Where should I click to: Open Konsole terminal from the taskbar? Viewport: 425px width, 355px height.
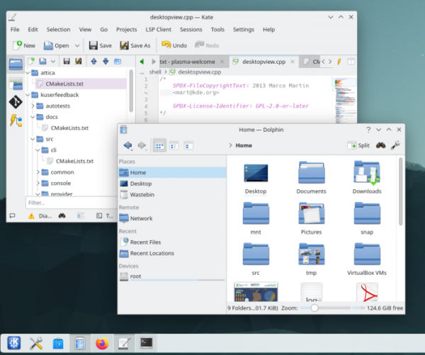(147, 343)
